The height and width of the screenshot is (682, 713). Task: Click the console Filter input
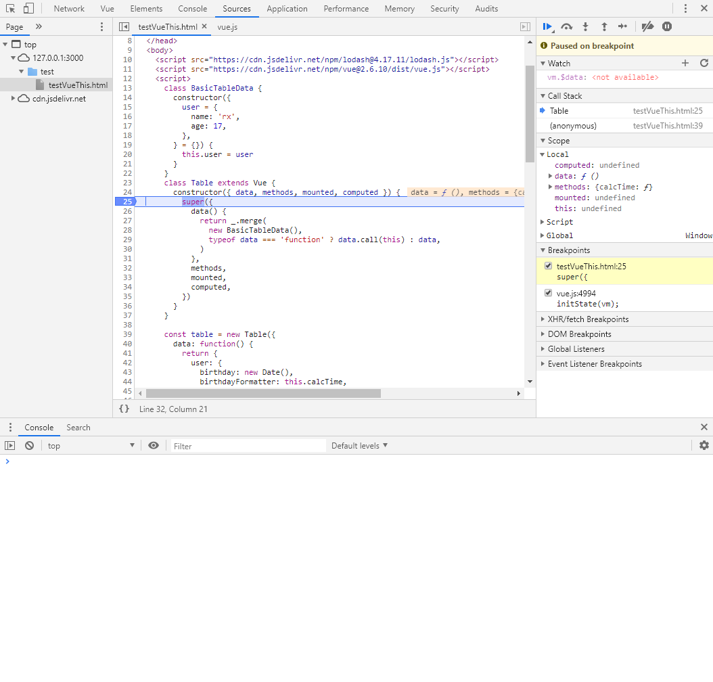tap(248, 446)
